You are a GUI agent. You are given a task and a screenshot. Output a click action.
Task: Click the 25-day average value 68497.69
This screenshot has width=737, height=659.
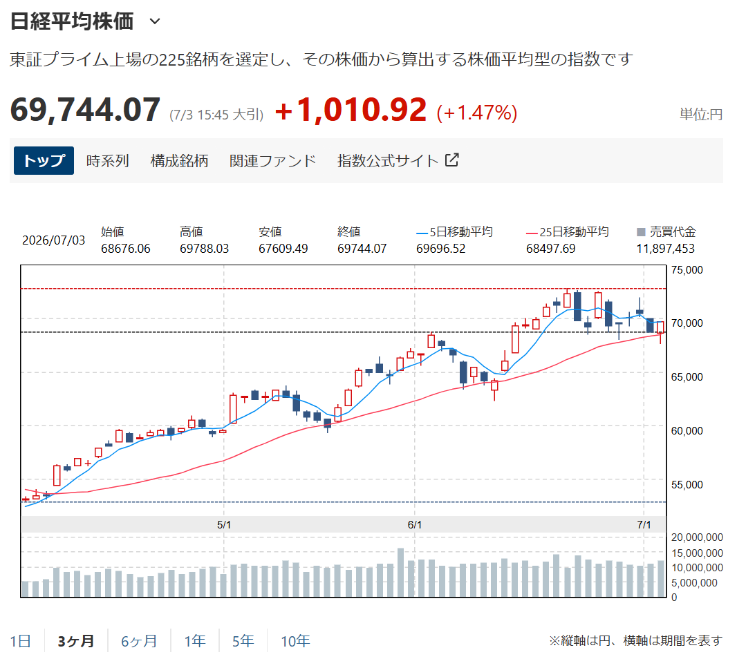550,249
